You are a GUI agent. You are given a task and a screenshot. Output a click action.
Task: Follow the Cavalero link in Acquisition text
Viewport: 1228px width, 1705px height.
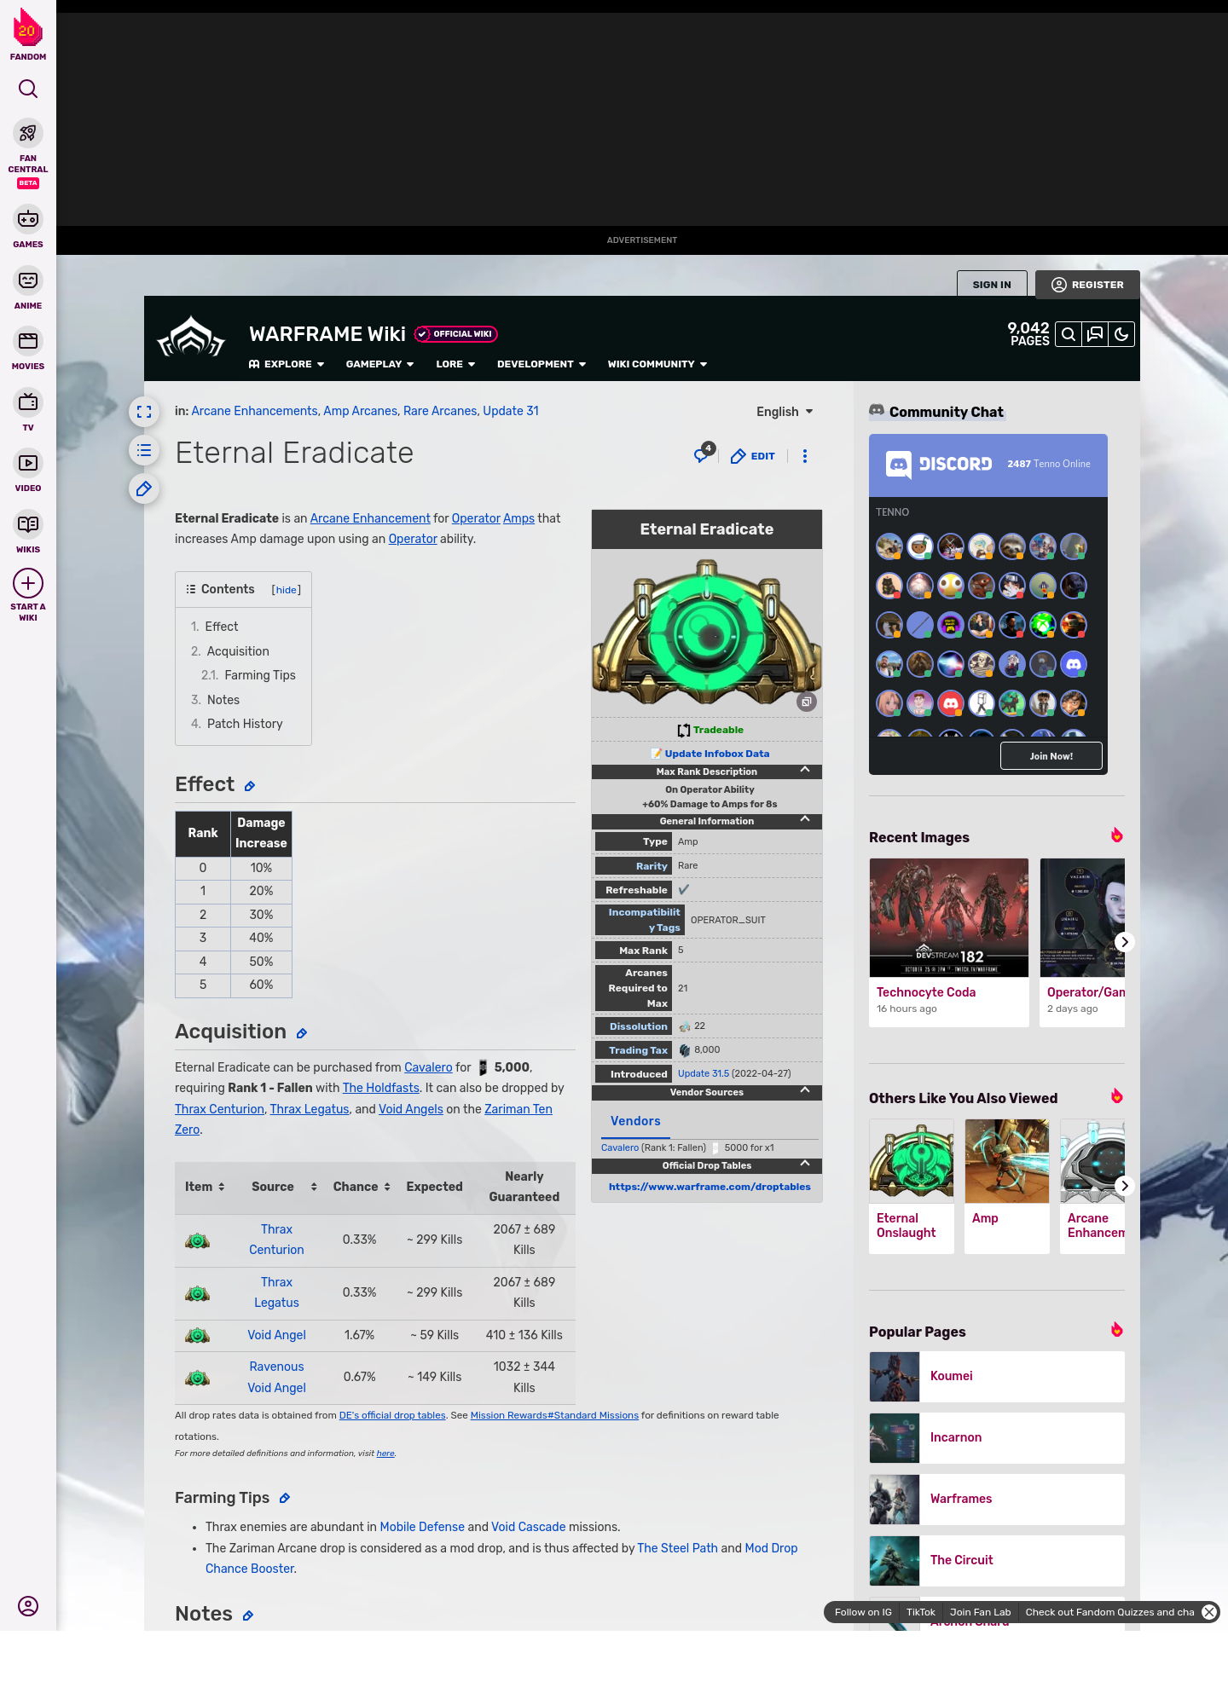[x=428, y=1067]
